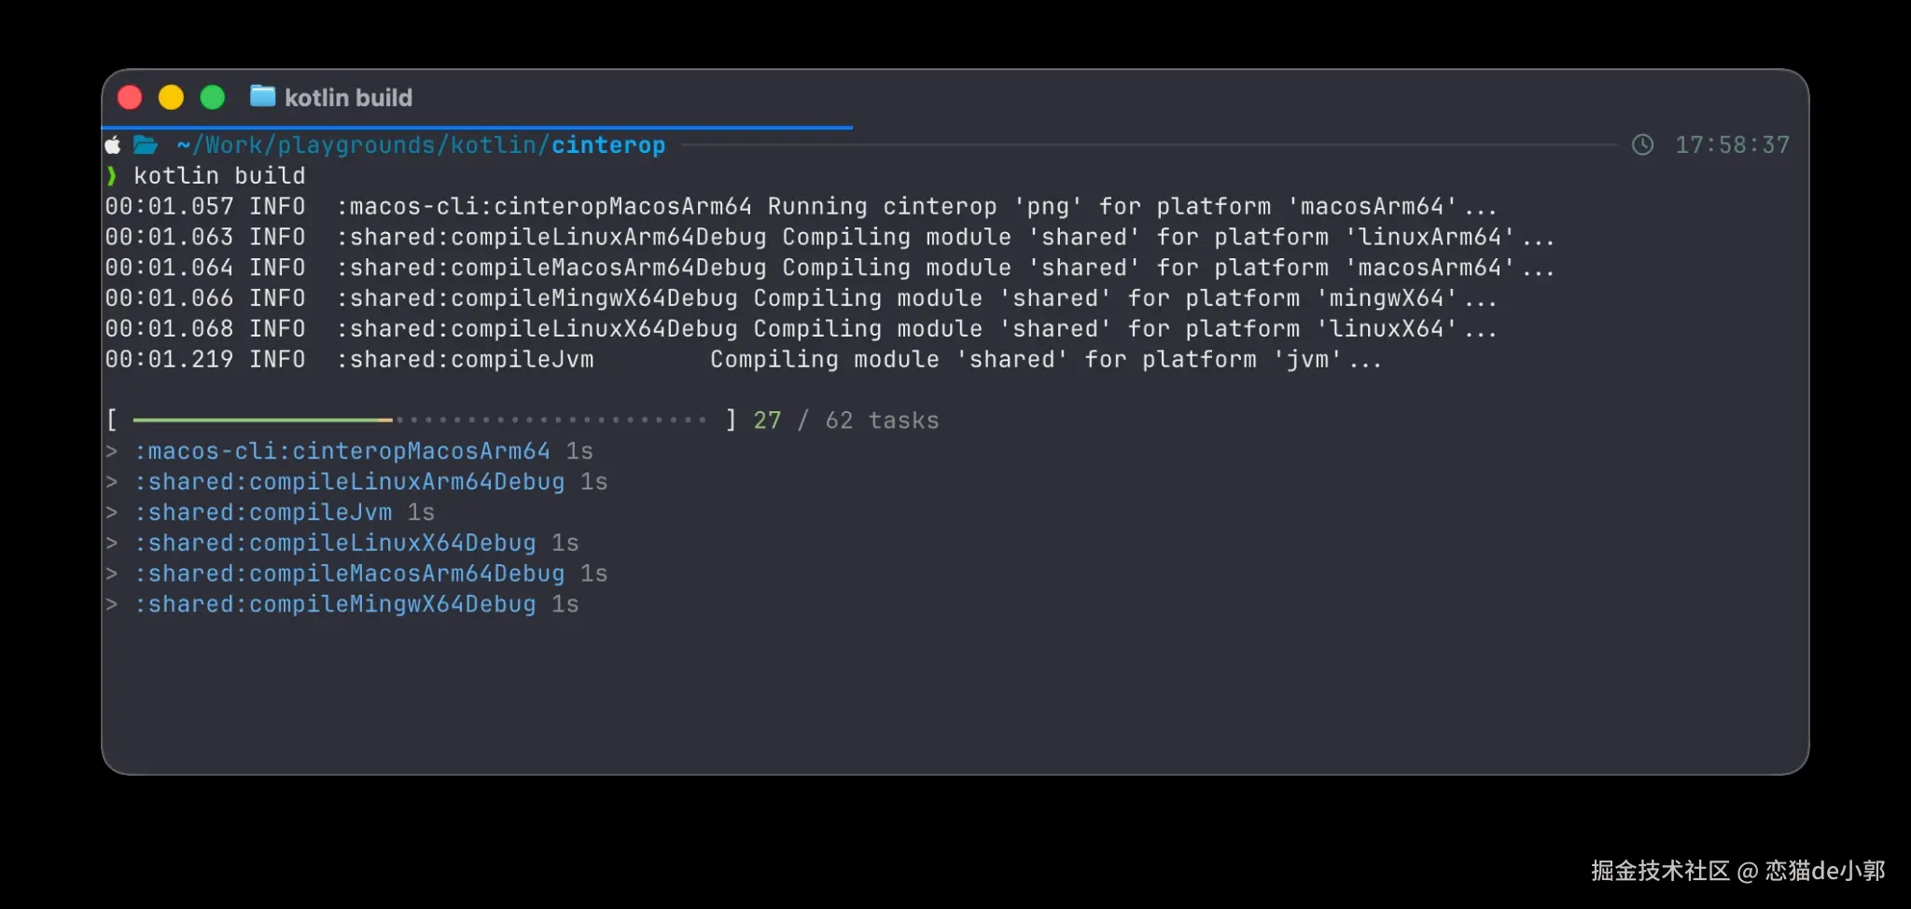Click the folder icon beside kotlin build title
Viewport: 1911px width, 909px height.
click(263, 96)
